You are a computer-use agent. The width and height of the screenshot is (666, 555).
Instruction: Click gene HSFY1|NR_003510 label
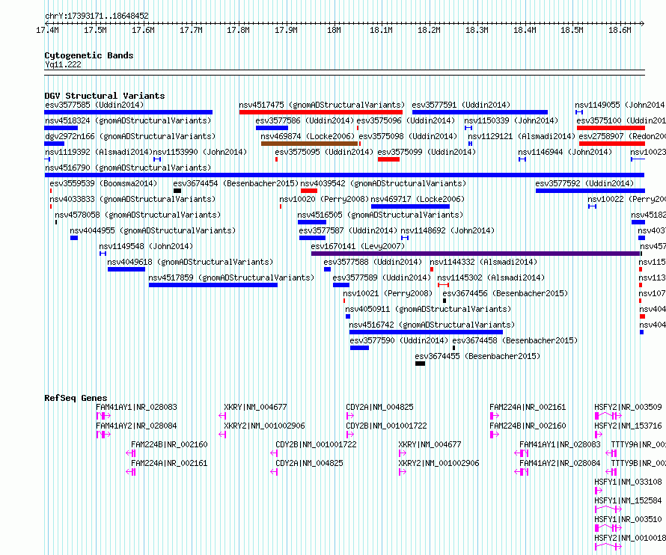628,519
